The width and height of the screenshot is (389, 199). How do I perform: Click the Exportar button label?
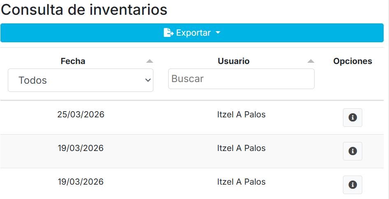(193, 33)
